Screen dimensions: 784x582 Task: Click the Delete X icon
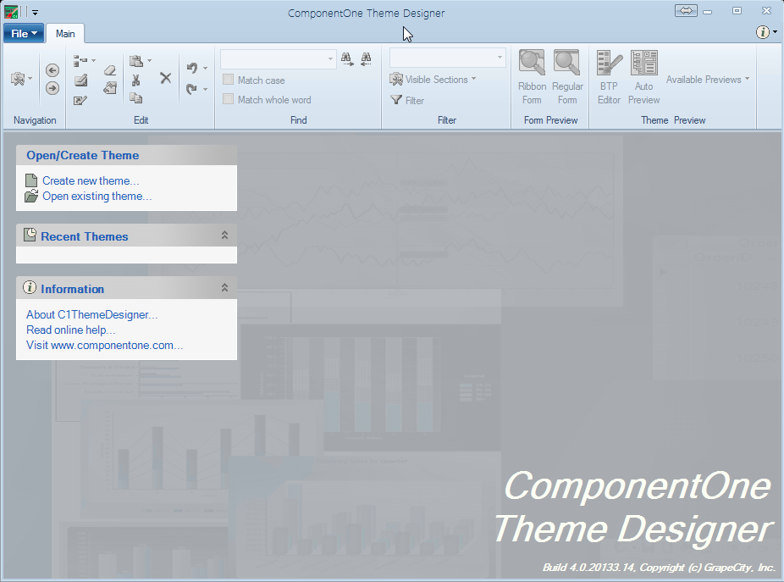[165, 78]
